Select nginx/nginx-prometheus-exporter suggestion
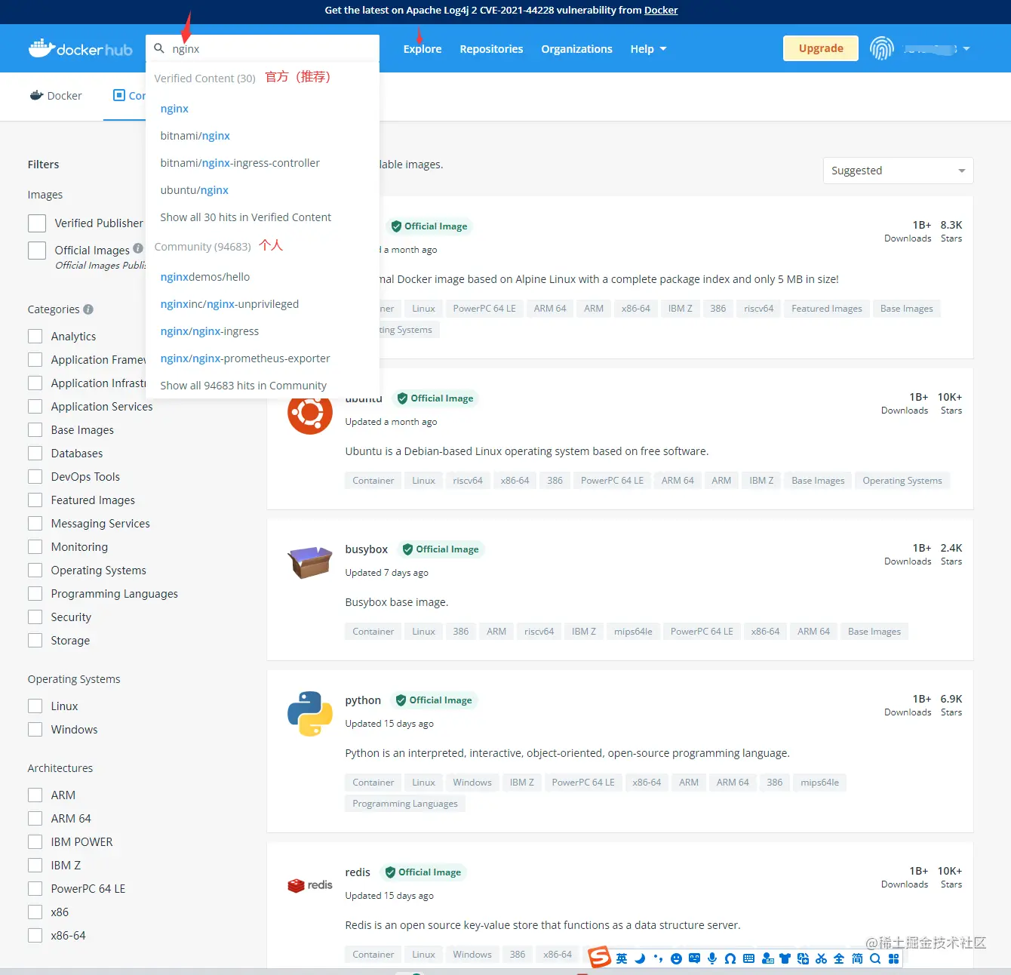This screenshot has height=975, width=1011. click(245, 358)
